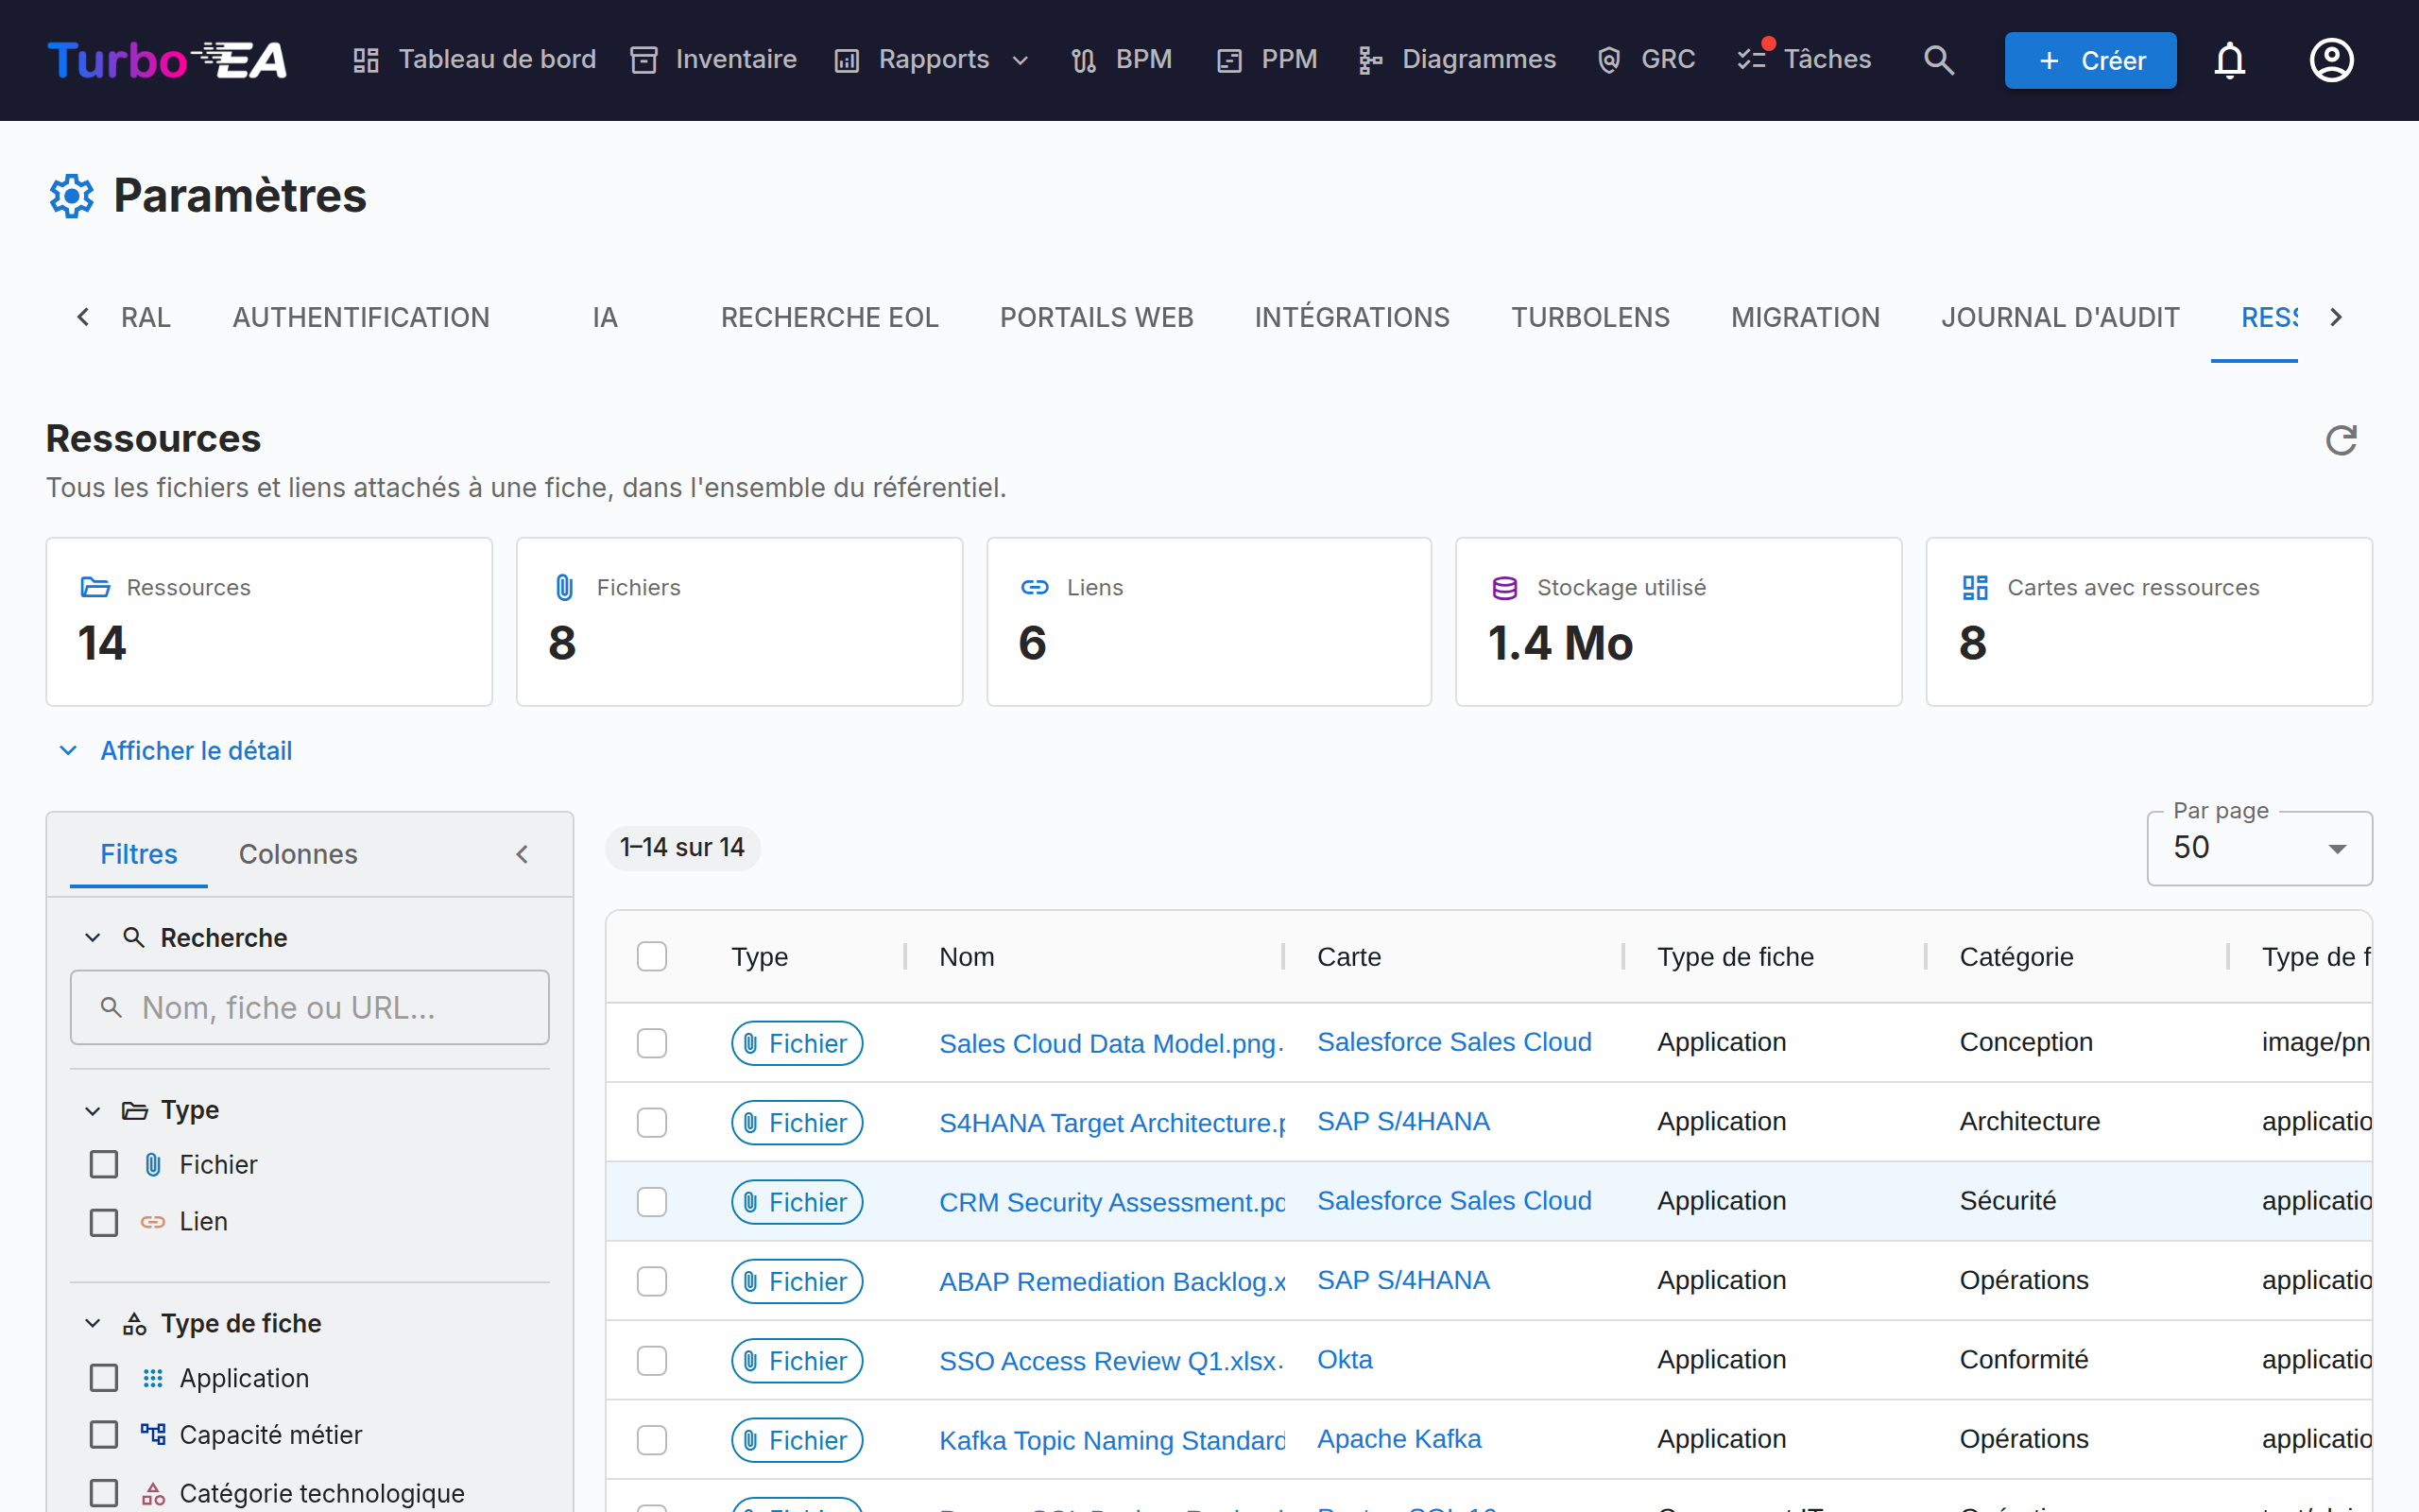Click the Cartes avec ressources icon
Image resolution: width=2419 pixels, height=1512 pixels.
[1975, 587]
